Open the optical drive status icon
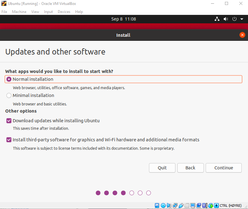 pos(163,206)
